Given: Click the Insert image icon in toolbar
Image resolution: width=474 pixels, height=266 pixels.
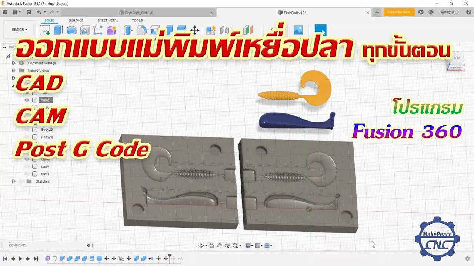Looking at the screenshot, I should coord(298,30).
